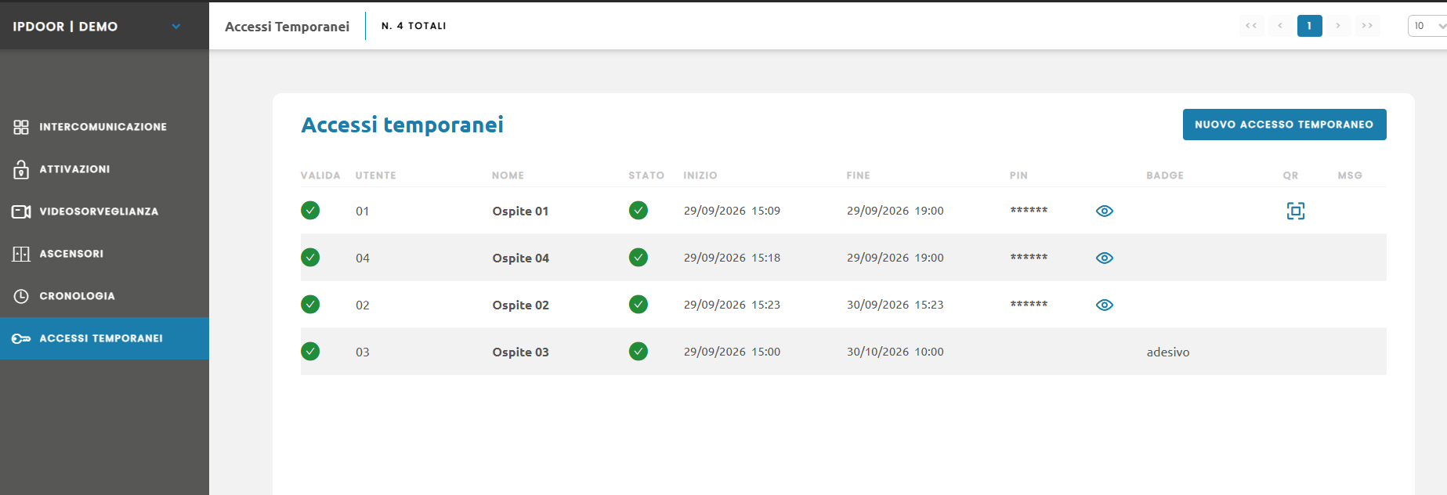Viewport: 1447px width, 495px height.
Task: Click valid checkmark icon for Ospite 01
Action: click(x=310, y=211)
